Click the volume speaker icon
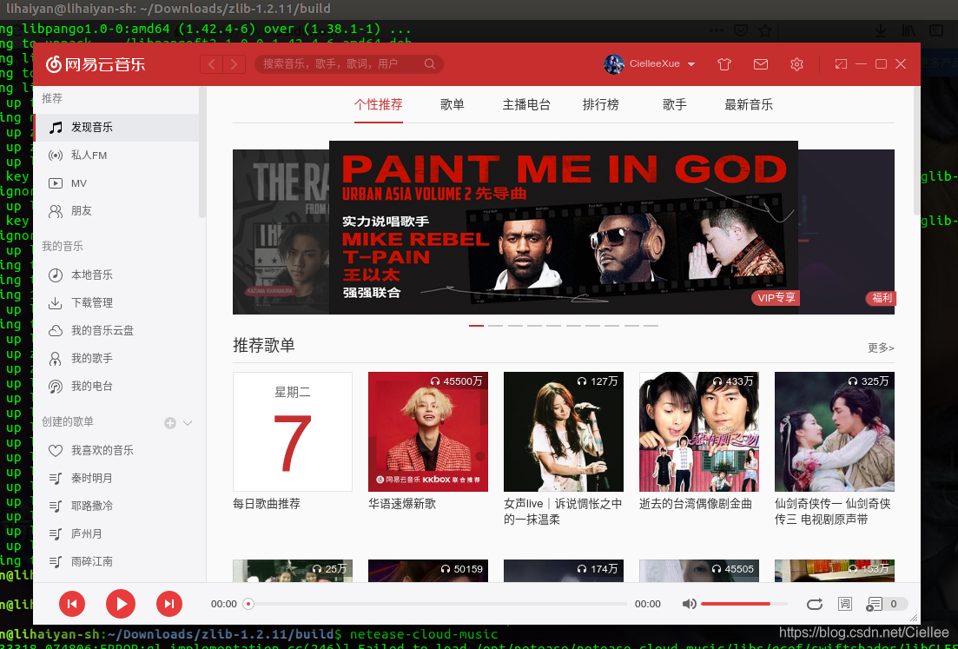Image resolution: width=958 pixels, height=649 pixels. click(689, 604)
